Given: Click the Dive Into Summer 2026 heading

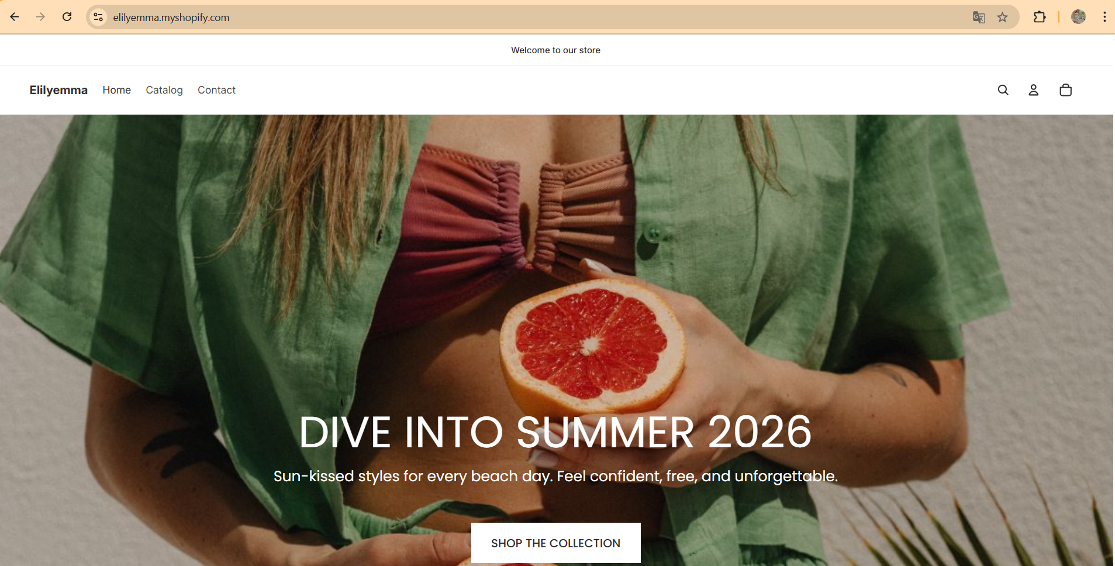Looking at the screenshot, I should [x=555, y=432].
